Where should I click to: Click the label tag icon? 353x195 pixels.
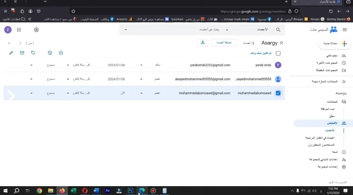tap(33, 53)
